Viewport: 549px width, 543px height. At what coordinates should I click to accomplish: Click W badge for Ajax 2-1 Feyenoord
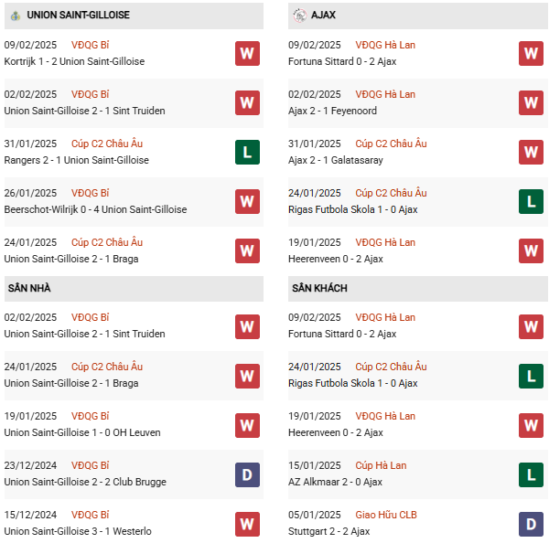coord(531,102)
